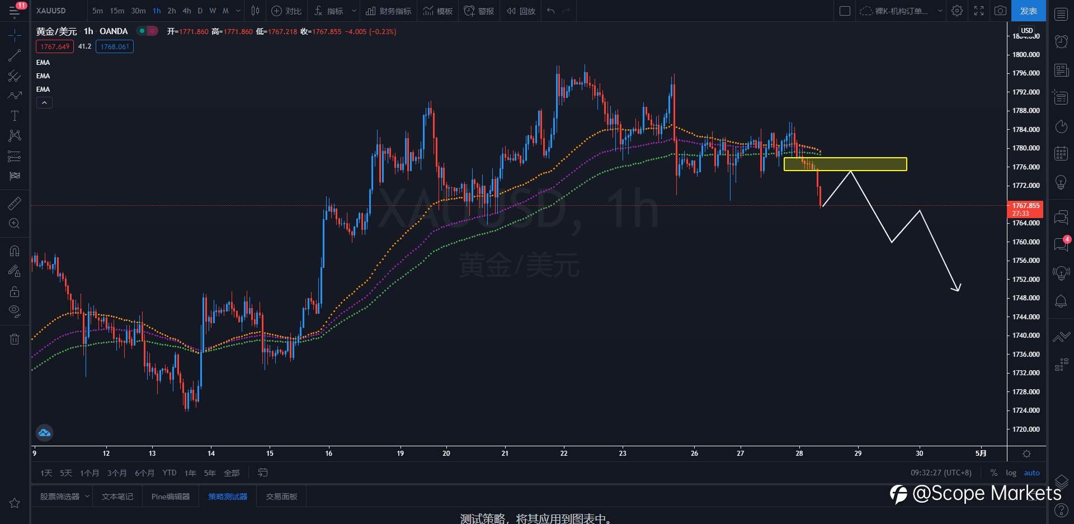Open the indicators dialog
This screenshot has width=1074, height=524.
[x=329, y=11]
